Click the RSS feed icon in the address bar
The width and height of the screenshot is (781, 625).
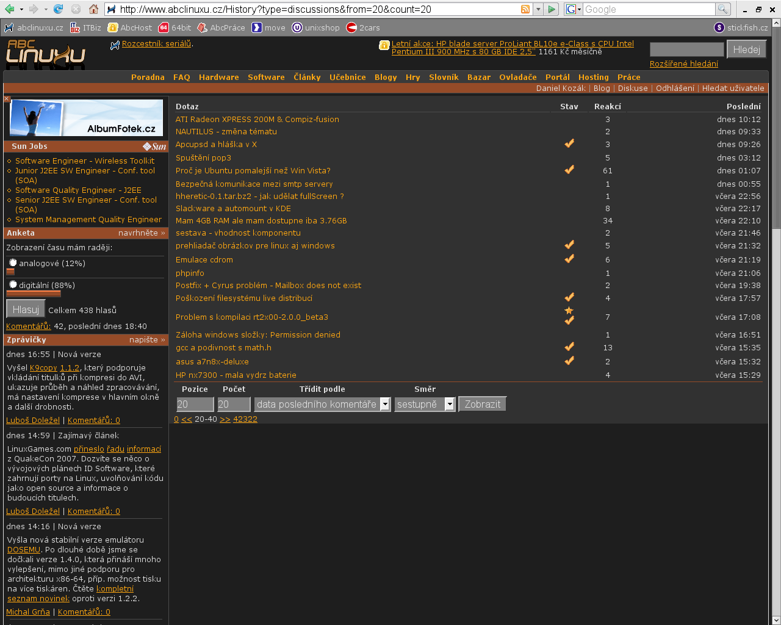pos(525,9)
